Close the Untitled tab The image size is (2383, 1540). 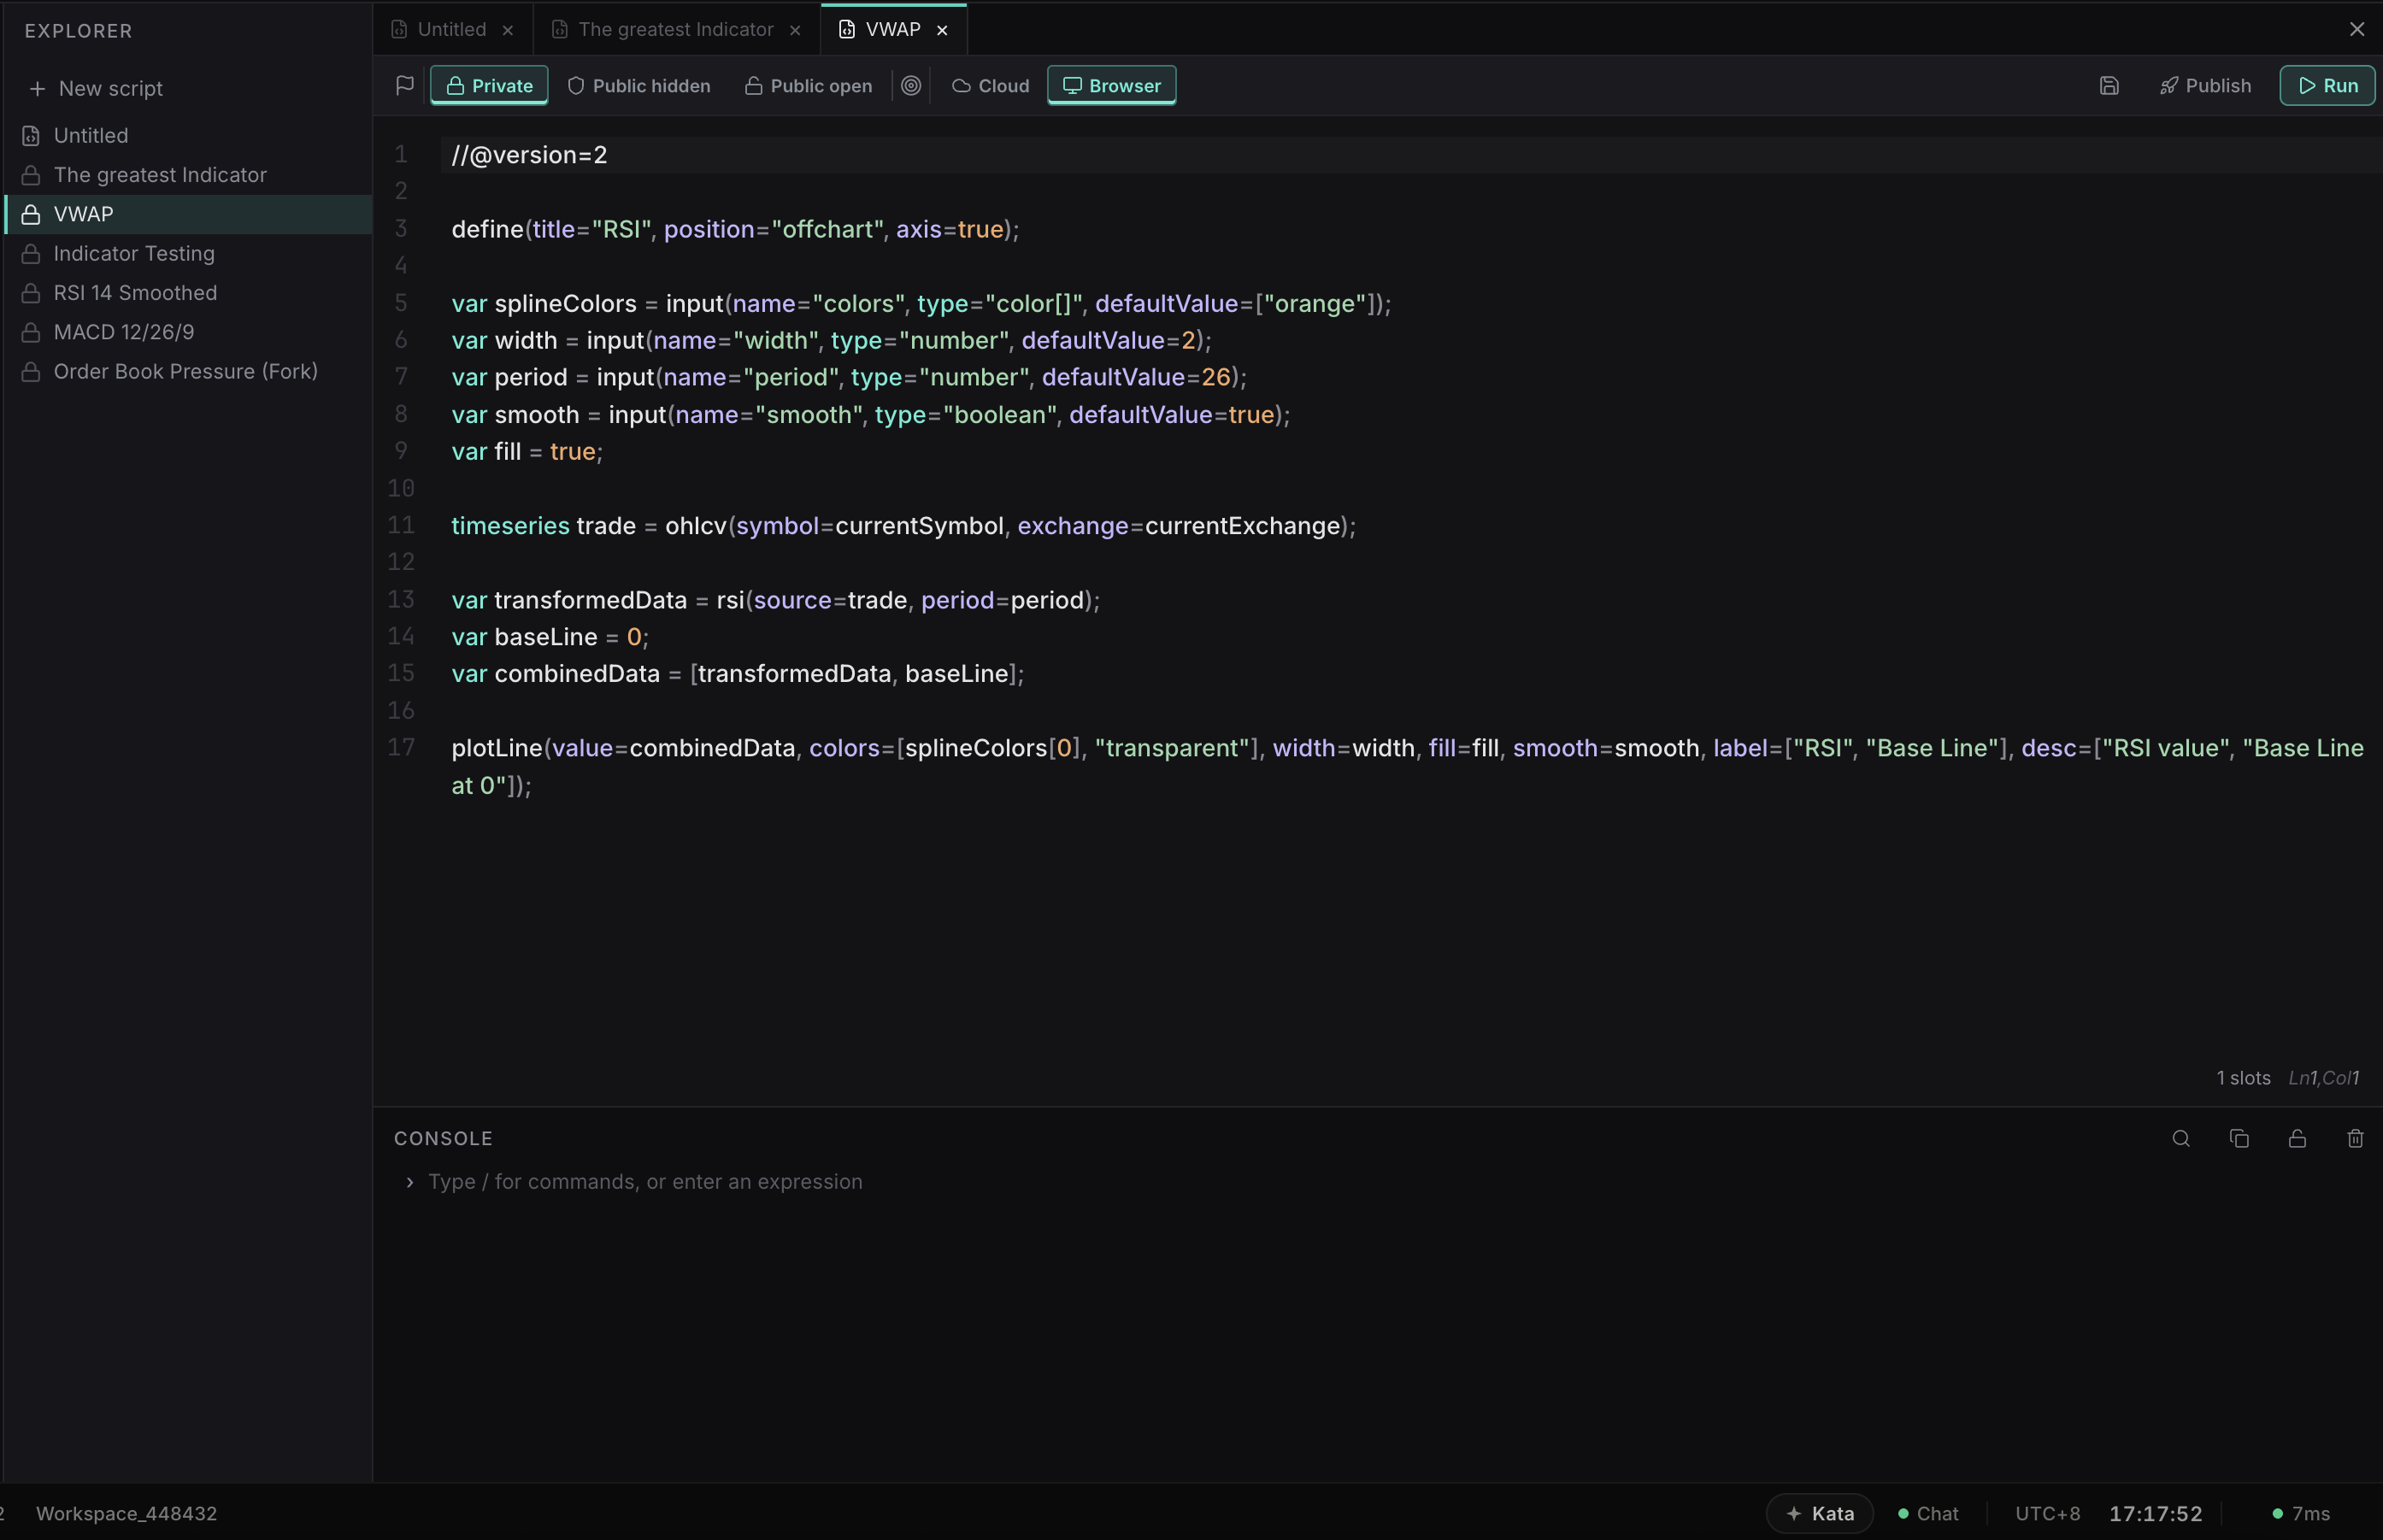point(508,30)
